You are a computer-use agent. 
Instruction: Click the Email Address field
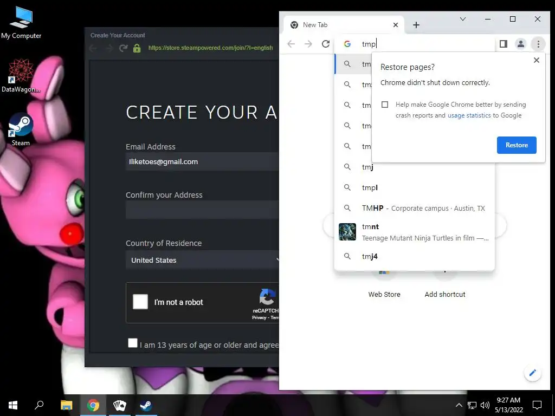coord(203,161)
